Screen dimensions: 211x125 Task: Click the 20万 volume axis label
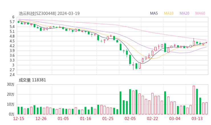click(11, 94)
